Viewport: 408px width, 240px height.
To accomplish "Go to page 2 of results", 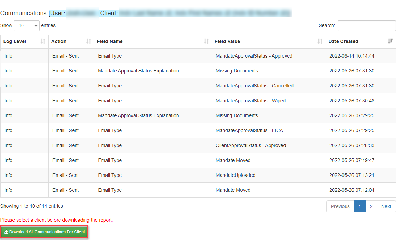I will [x=371, y=206].
